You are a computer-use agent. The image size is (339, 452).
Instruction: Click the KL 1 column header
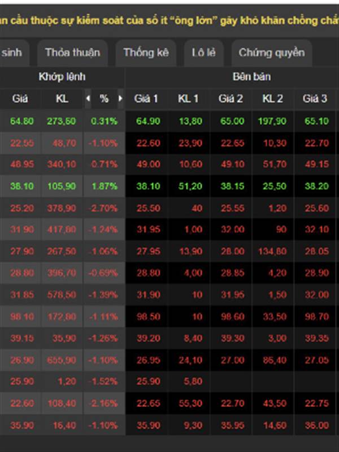click(x=188, y=98)
